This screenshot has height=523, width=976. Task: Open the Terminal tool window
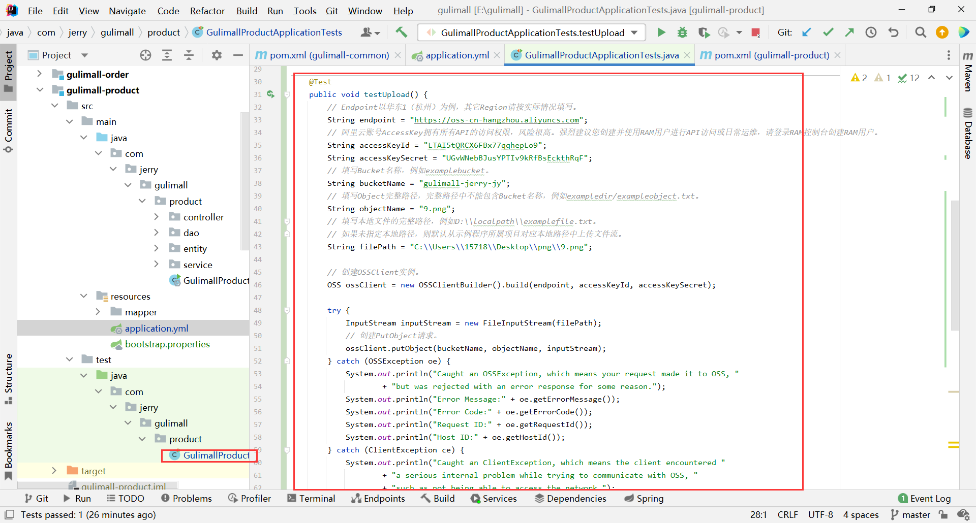tap(311, 499)
